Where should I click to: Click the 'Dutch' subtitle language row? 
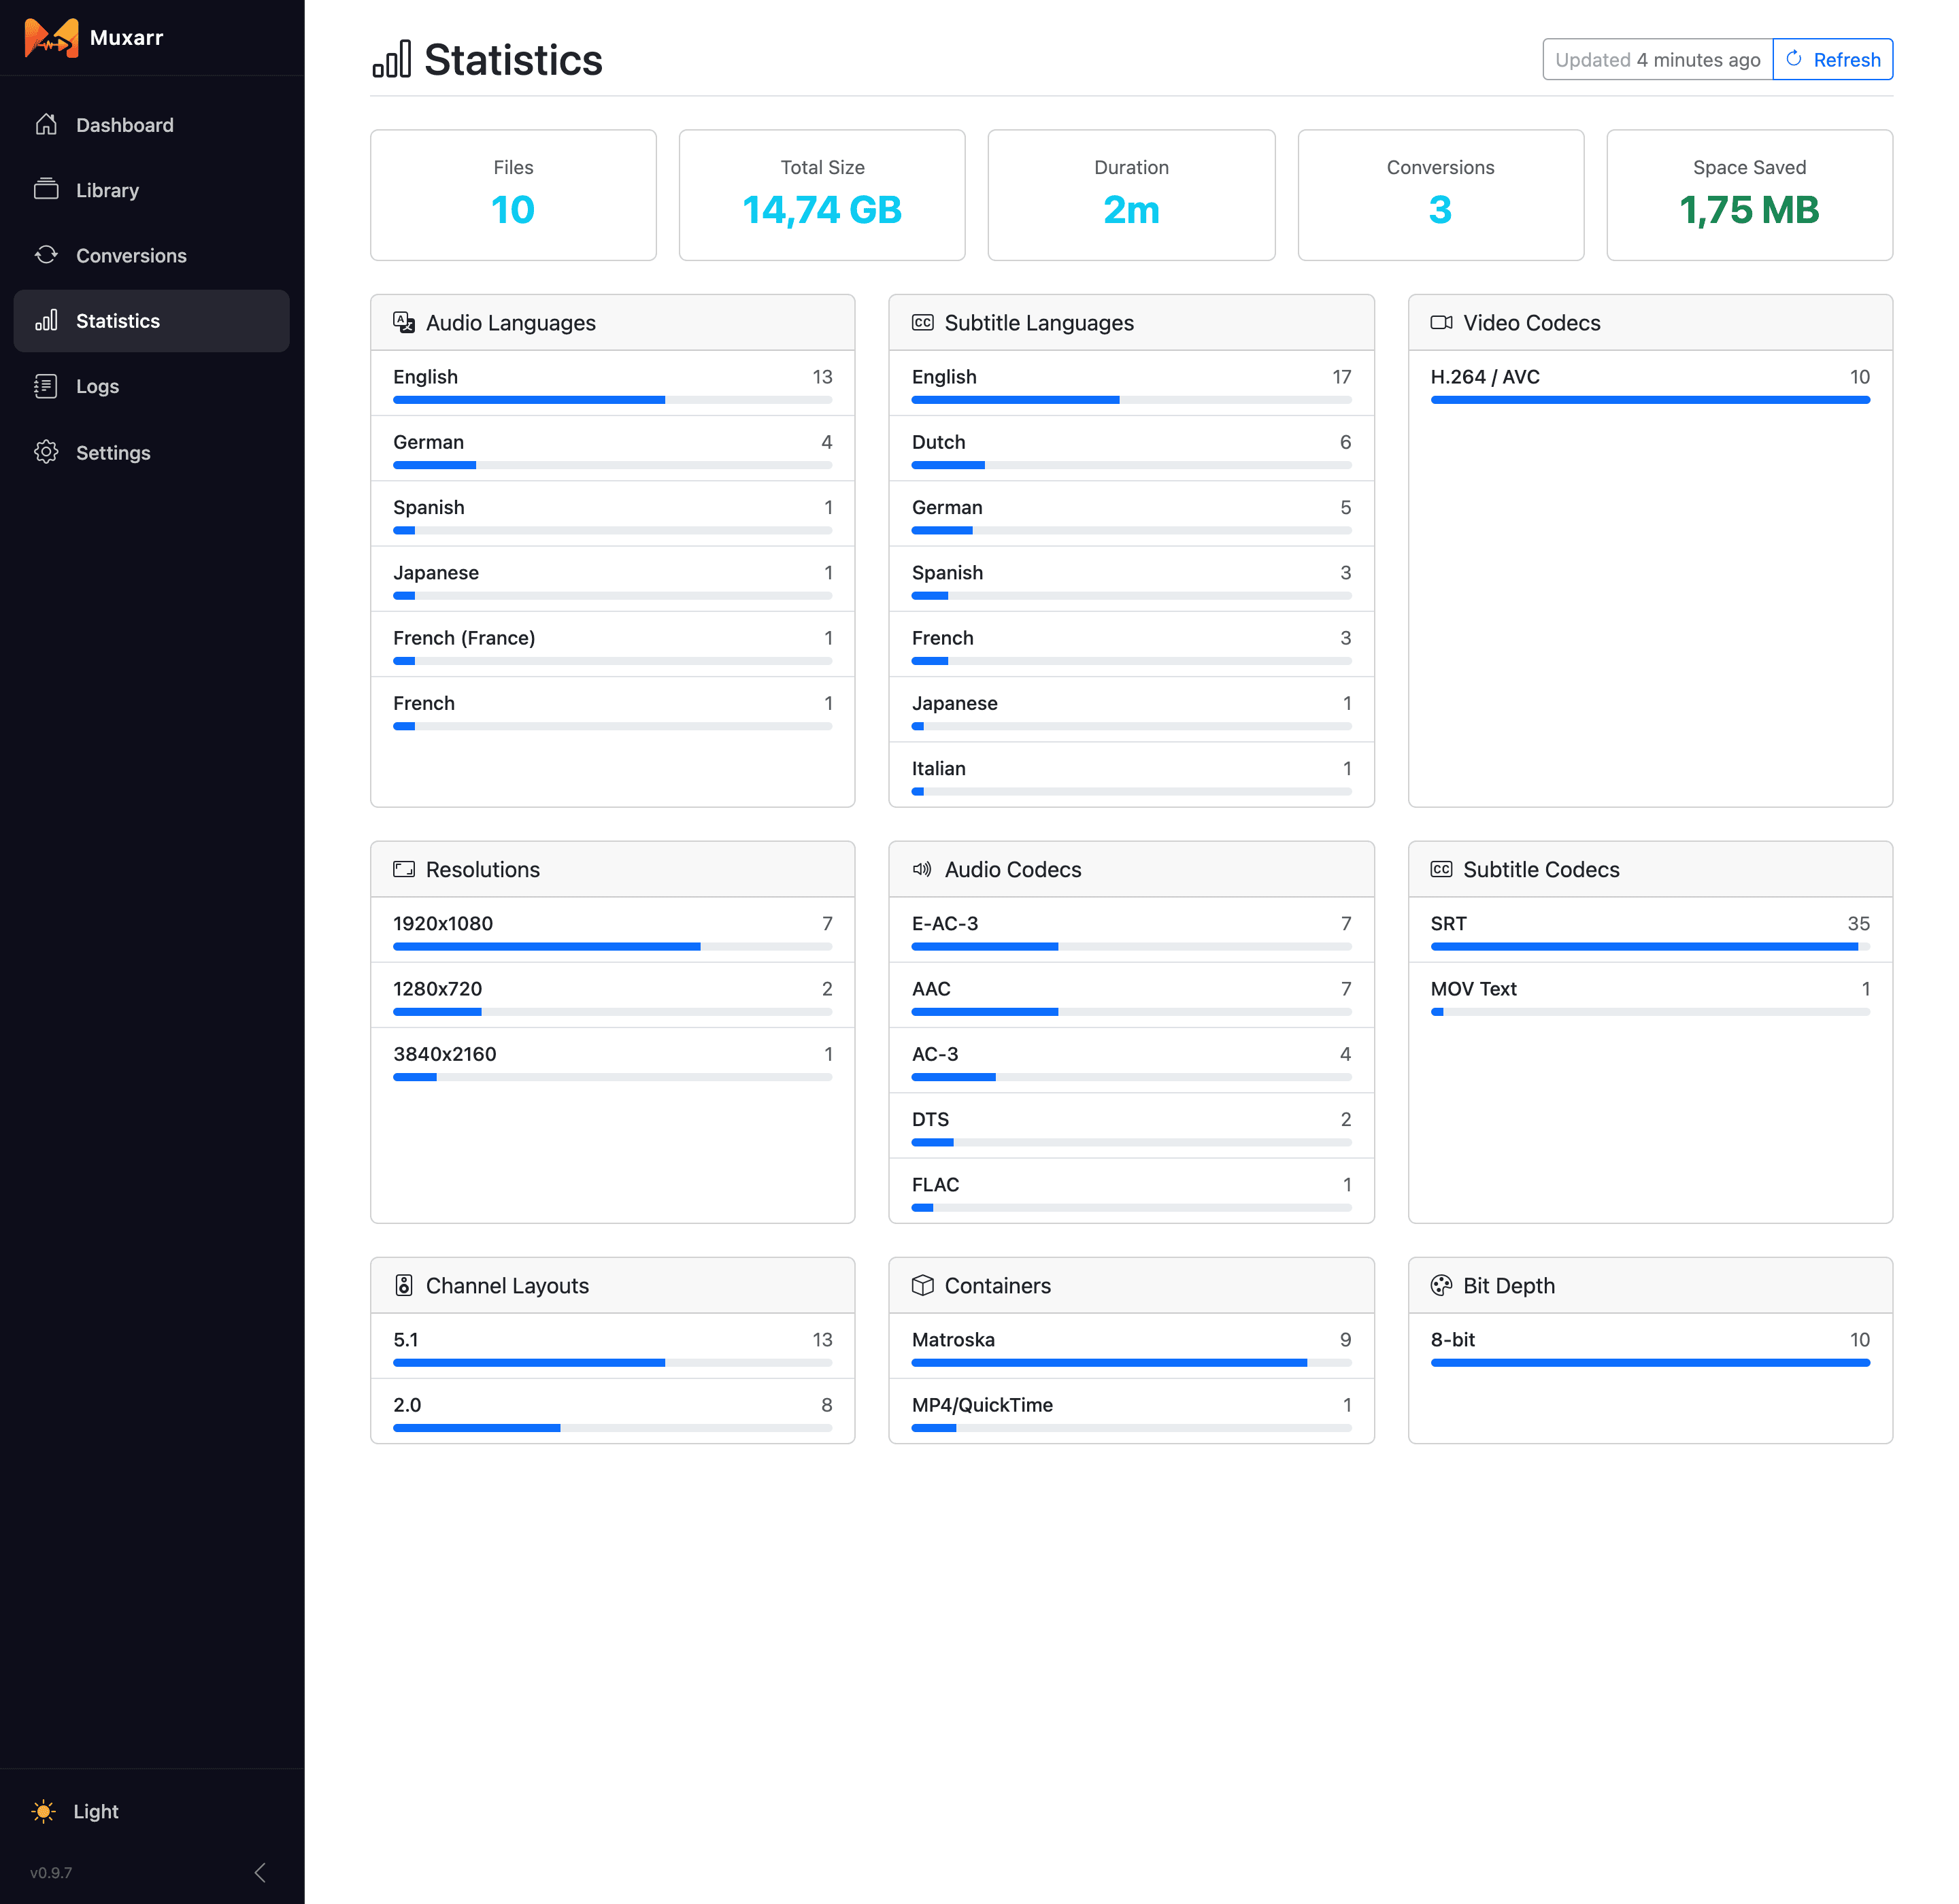coord(1132,448)
